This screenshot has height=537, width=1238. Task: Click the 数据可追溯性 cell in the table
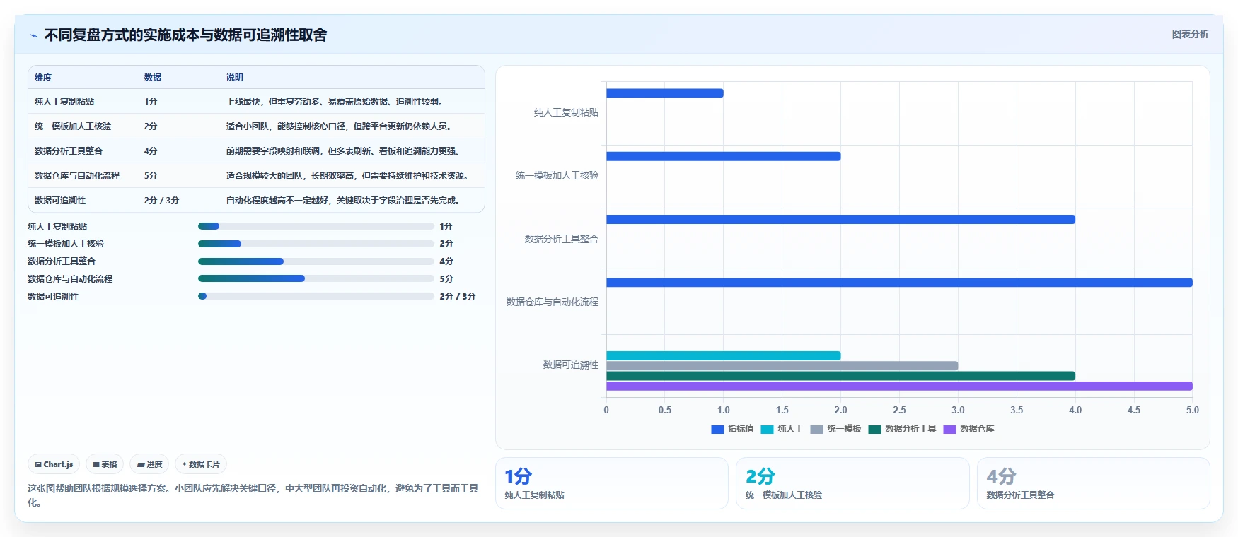tap(60, 201)
